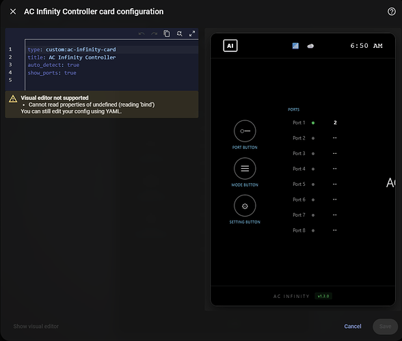Select the Port 4 status dot
The width and height of the screenshot is (402, 341).
pos(313,169)
